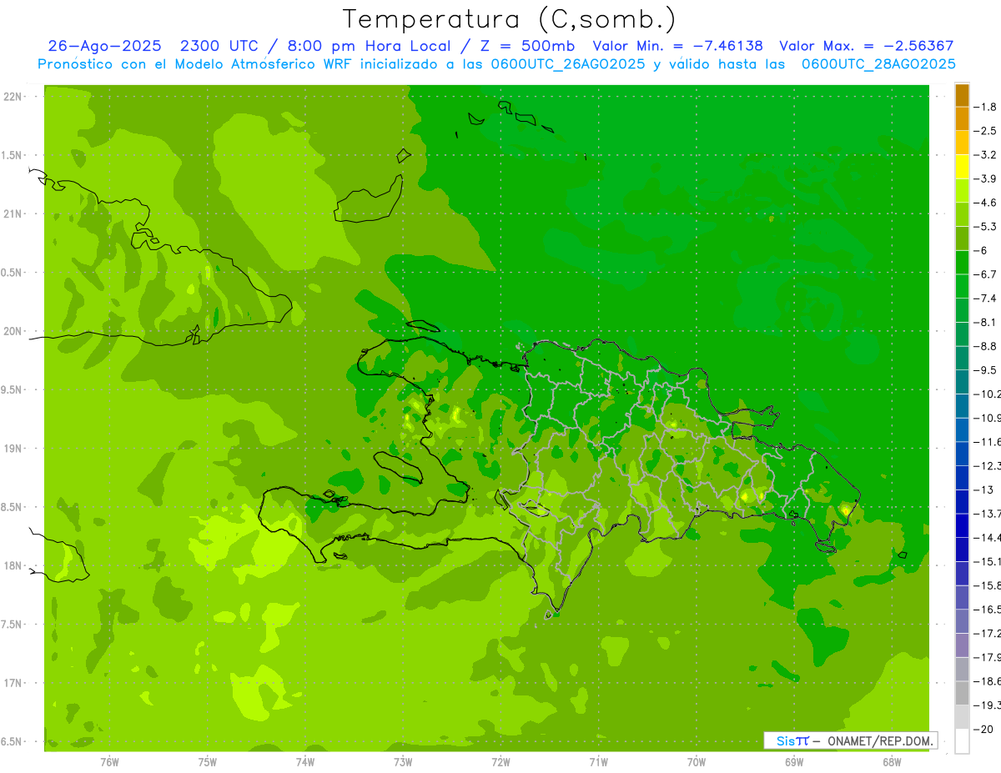Click the "21N" latitude label

click(13, 214)
